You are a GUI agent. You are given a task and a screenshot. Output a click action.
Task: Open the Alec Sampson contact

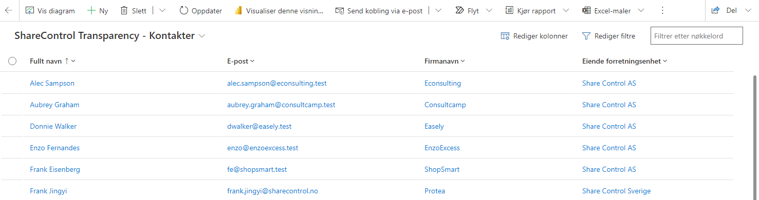point(52,83)
